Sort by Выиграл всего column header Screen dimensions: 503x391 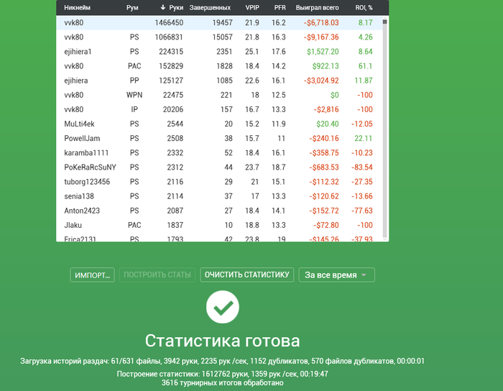point(318,8)
